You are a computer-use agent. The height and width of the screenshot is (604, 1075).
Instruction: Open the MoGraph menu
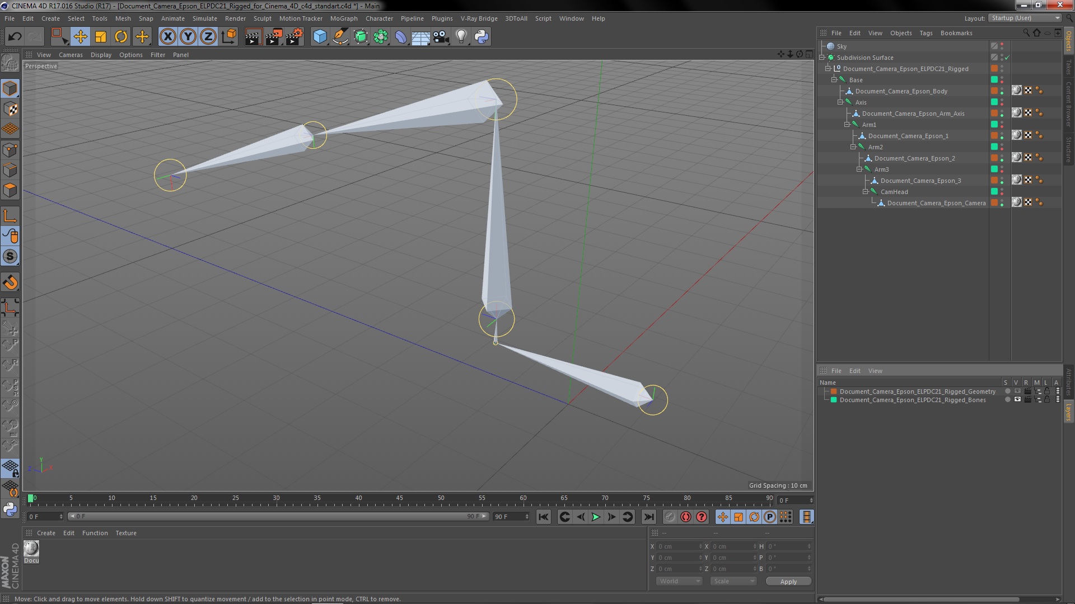(x=343, y=18)
